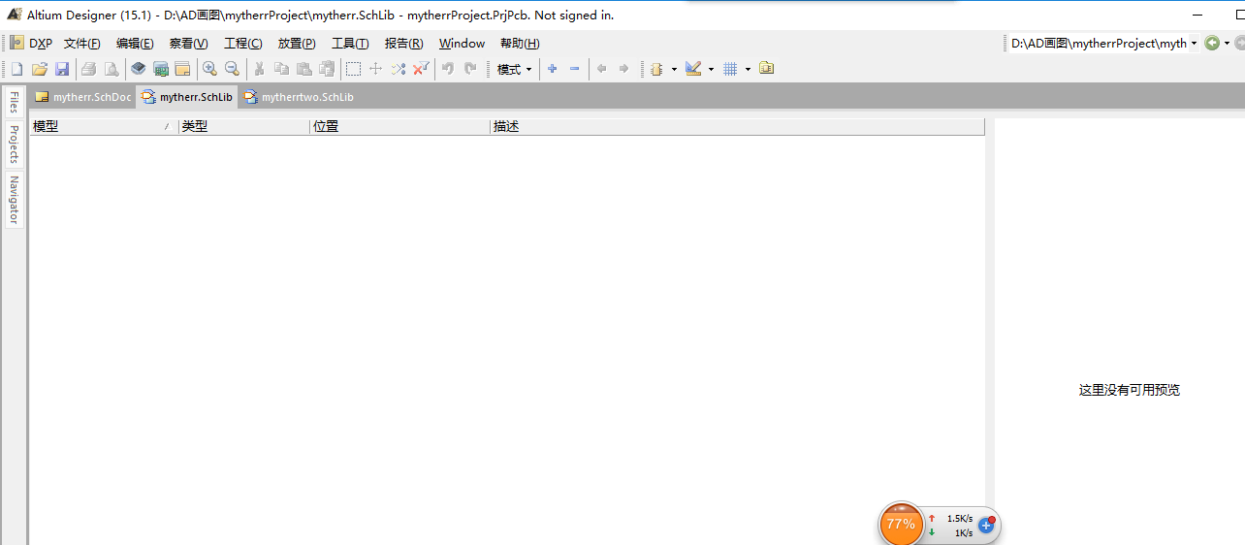Click the blue minus remove icon
Screen dimensions: 1245x545
tap(574, 69)
